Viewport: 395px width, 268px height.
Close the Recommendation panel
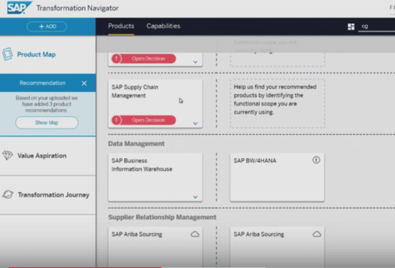(84, 83)
